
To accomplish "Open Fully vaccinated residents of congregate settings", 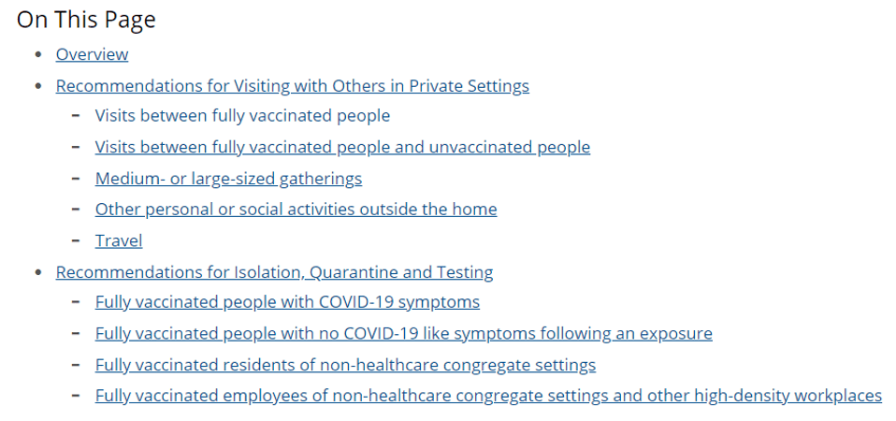I will coord(345,364).
